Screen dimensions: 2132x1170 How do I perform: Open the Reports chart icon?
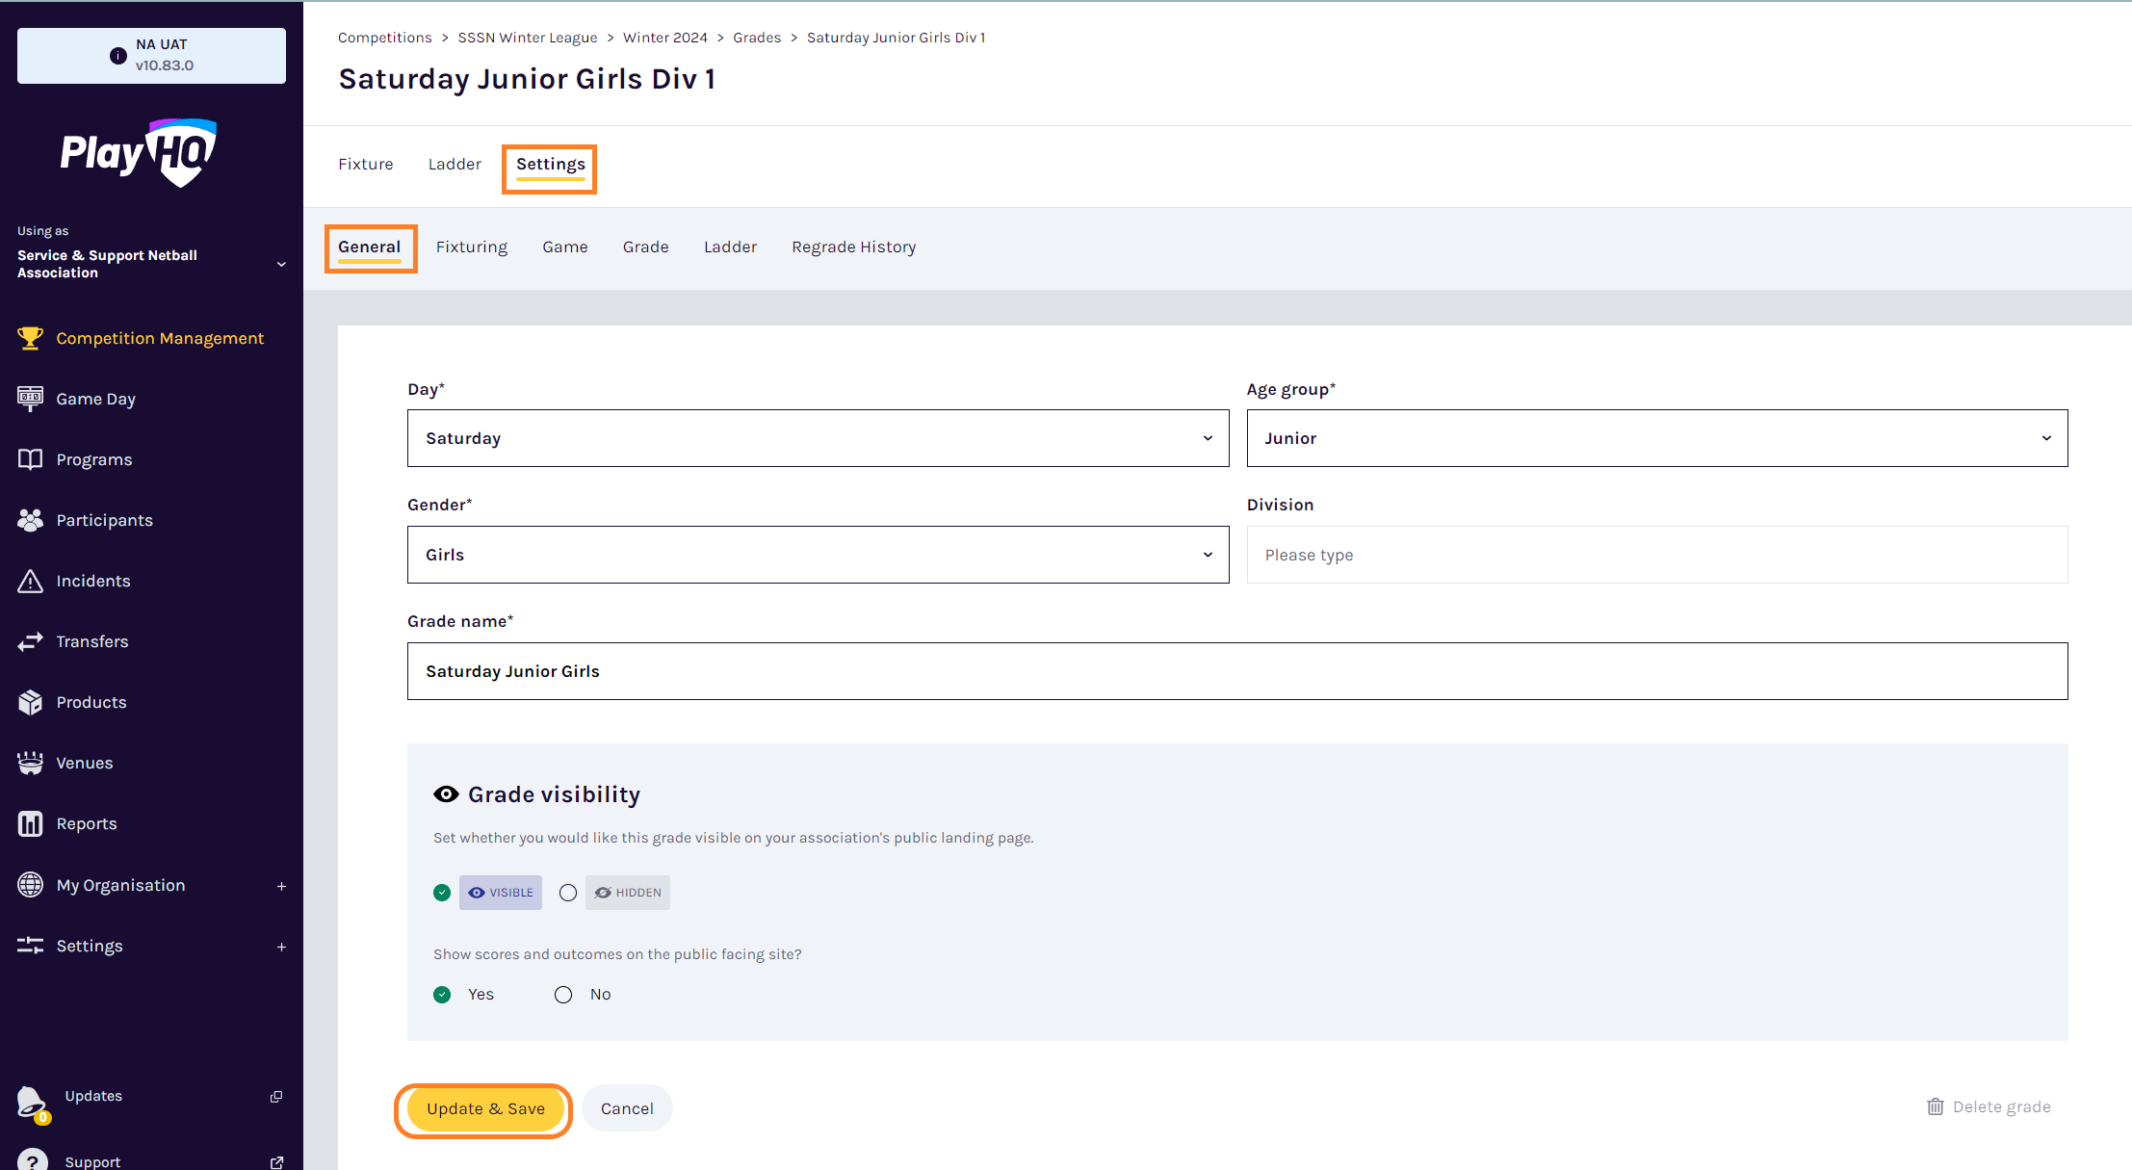coord(30,823)
